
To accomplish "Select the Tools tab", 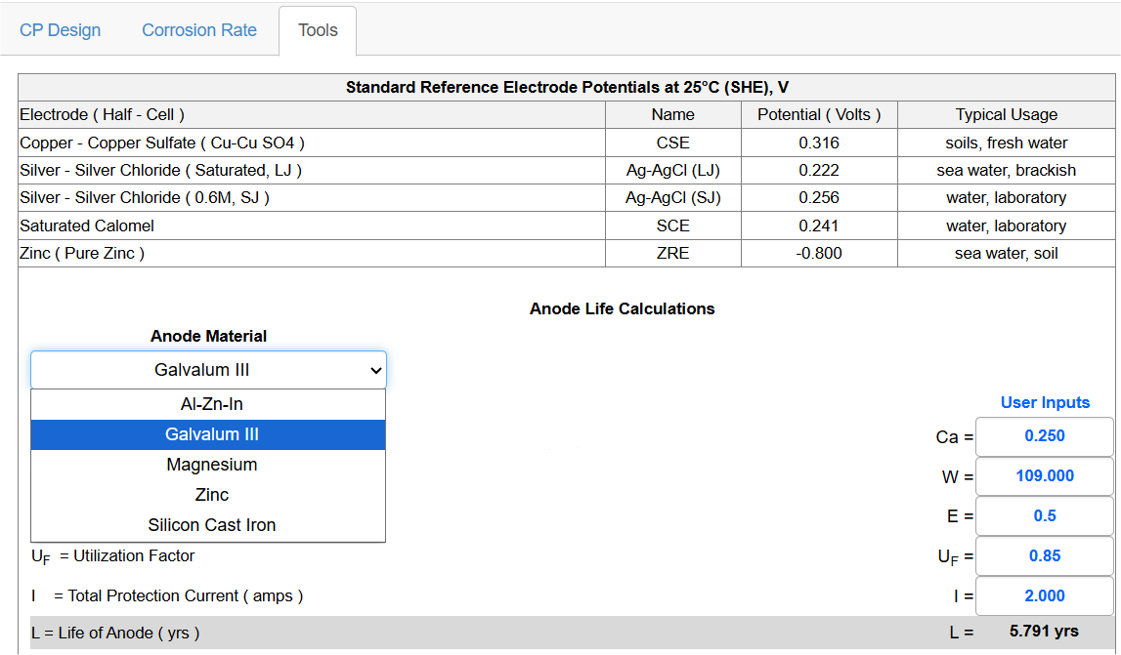I will pyautogui.click(x=318, y=30).
